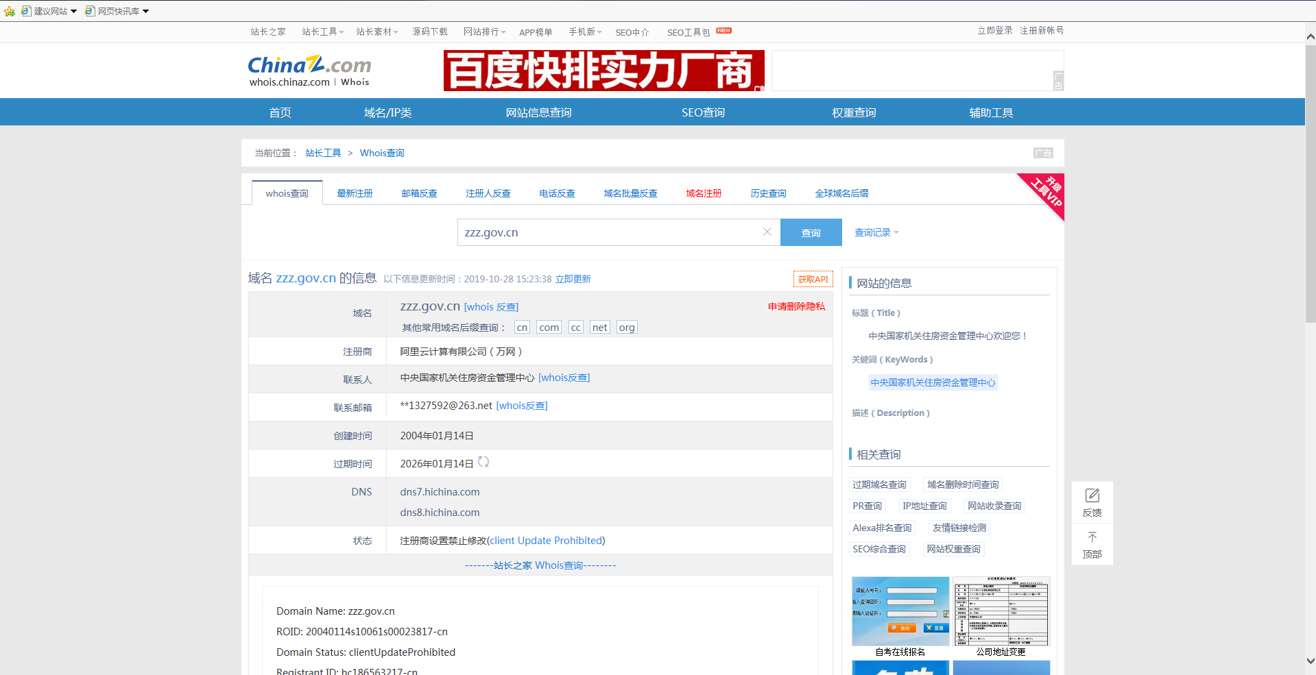
Task: Select the cn domain suffix option
Action: 522,328
